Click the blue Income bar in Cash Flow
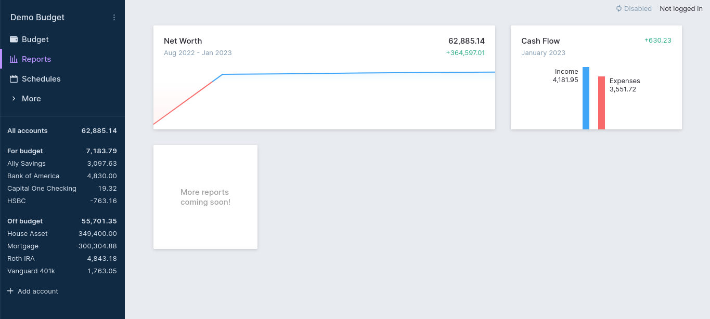 [586, 98]
